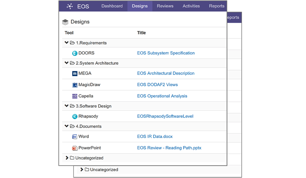The image size is (306, 178).
Task: Go to the Activities tab
Action: pos(191,6)
